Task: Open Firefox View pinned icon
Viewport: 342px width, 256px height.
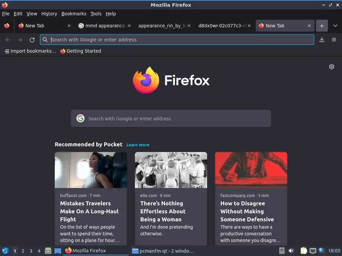Action: pyautogui.click(x=7, y=26)
